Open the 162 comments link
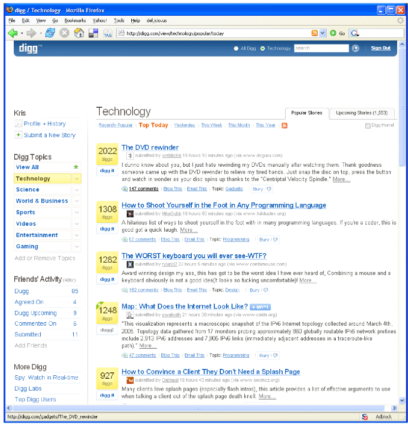 [144, 290]
